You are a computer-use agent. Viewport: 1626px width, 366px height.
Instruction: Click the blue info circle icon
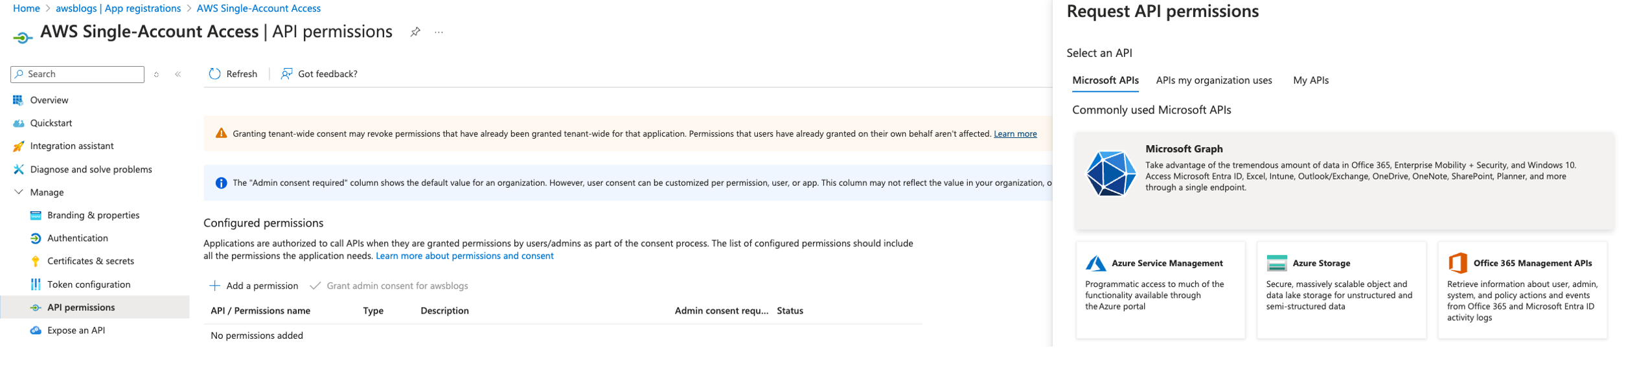point(221,183)
